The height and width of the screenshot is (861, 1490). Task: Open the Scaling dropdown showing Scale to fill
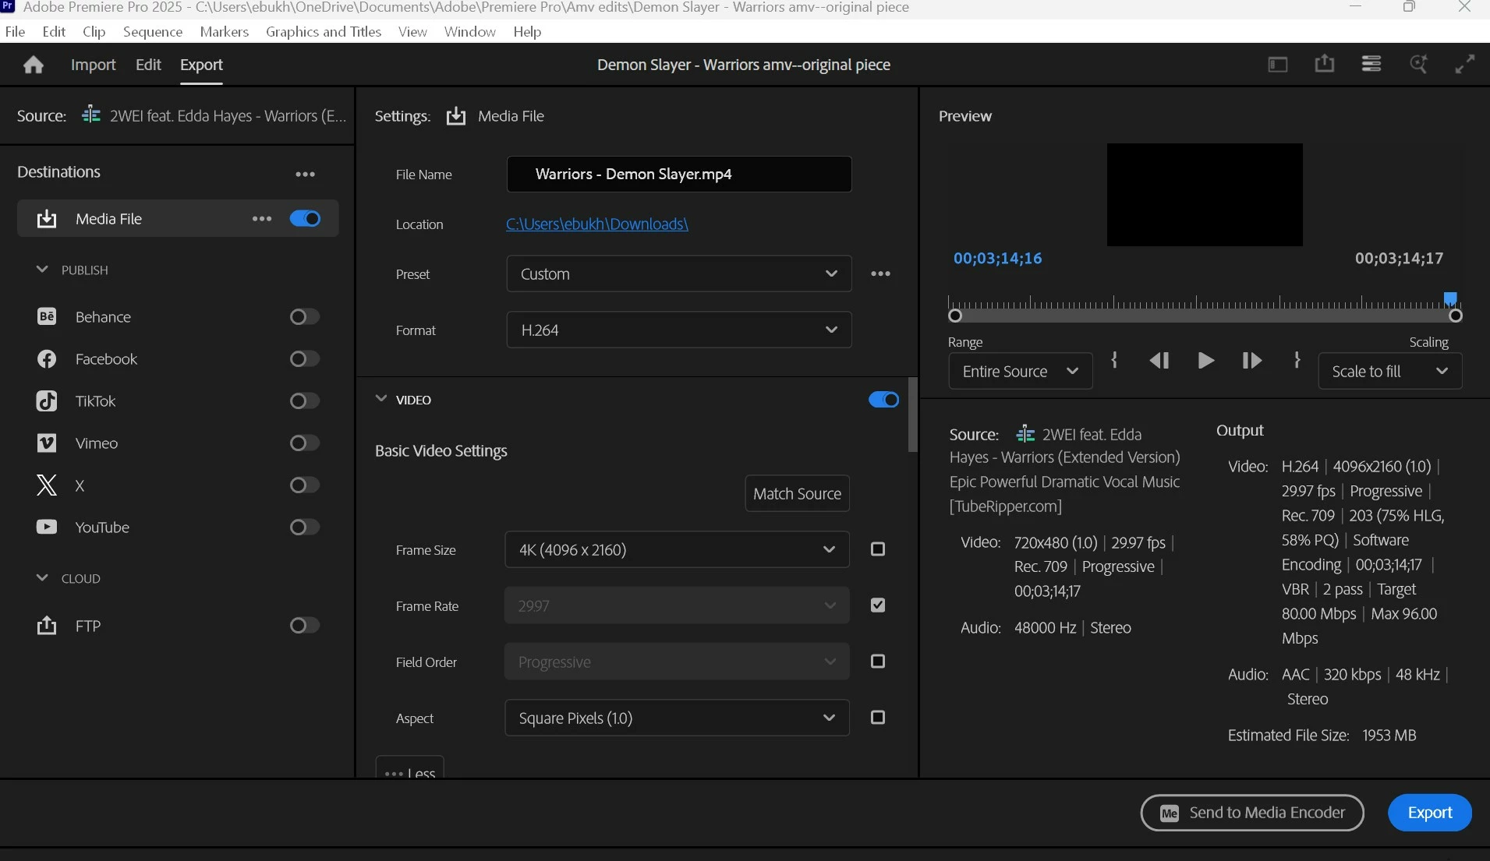pyautogui.click(x=1390, y=372)
